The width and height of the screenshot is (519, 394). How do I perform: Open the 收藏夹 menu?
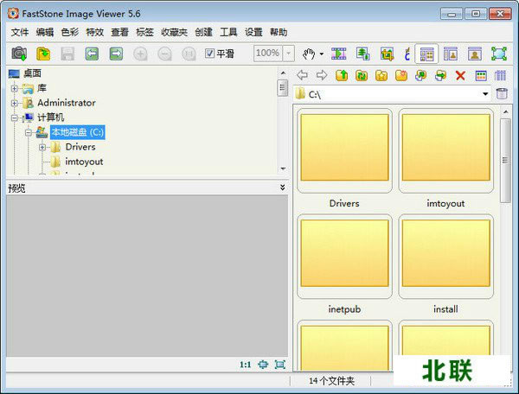click(174, 32)
